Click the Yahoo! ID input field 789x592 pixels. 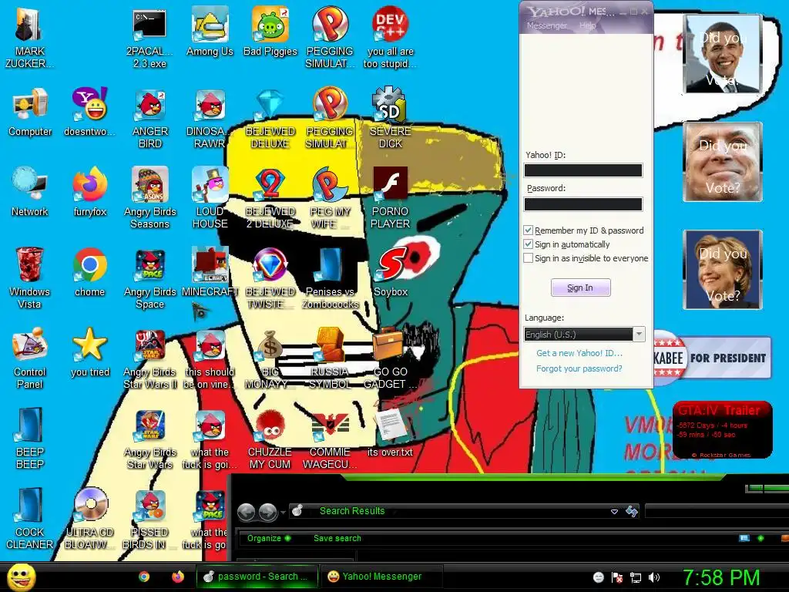click(x=583, y=170)
